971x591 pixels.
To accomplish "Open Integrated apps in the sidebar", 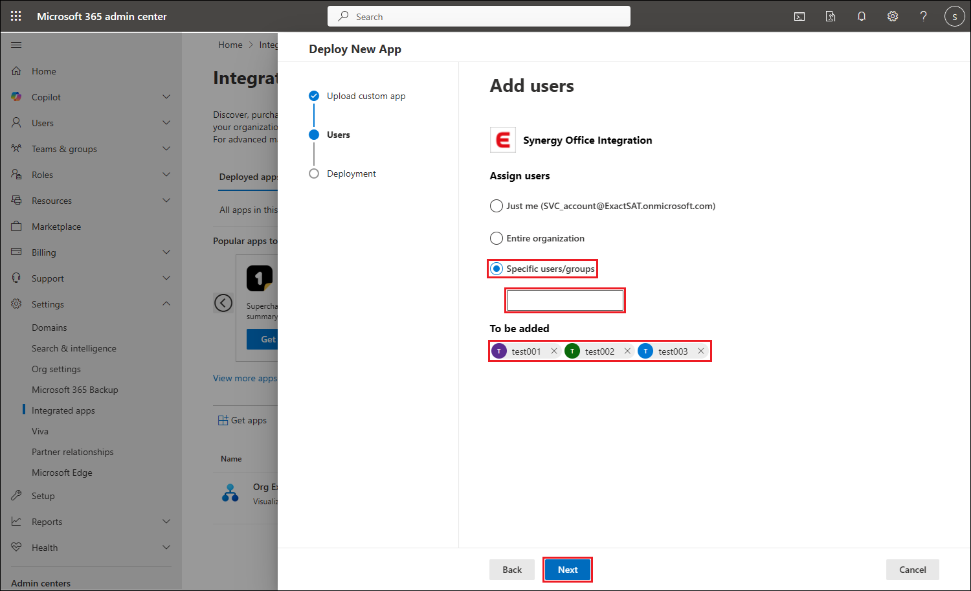I will point(63,410).
